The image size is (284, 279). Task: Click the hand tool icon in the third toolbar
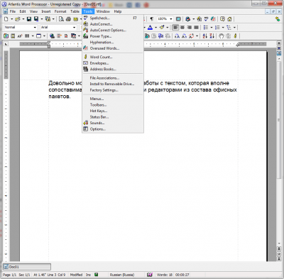click(221, 36)
